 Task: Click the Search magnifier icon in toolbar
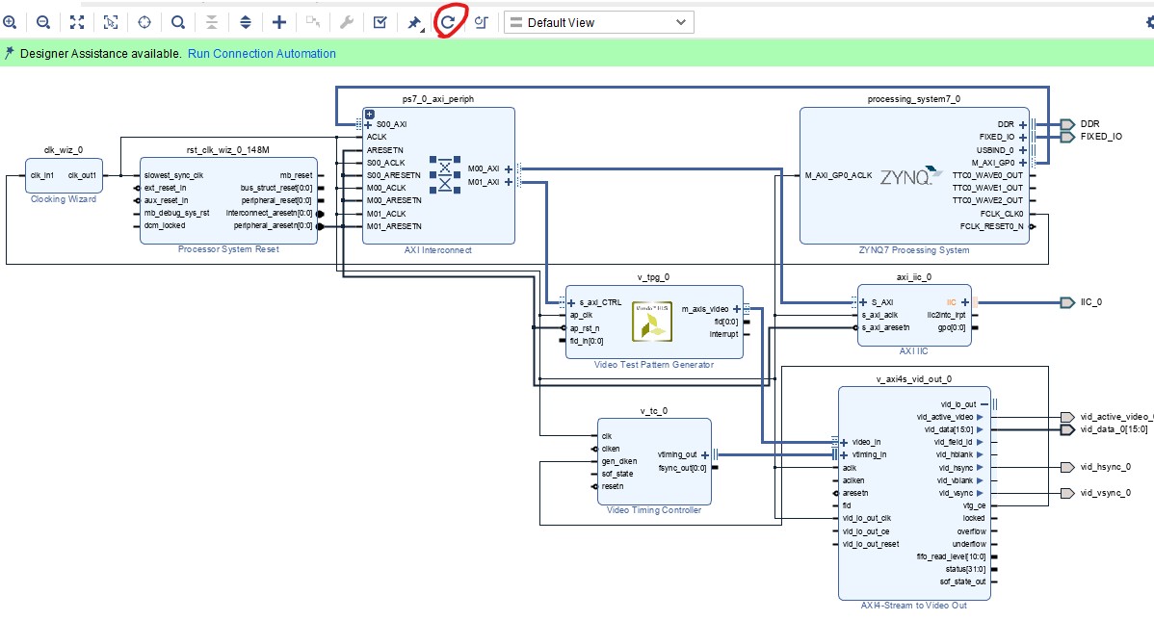tap(178, 22)
